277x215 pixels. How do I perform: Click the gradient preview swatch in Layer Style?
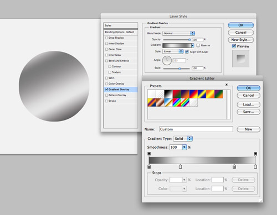tap(177, 45)
